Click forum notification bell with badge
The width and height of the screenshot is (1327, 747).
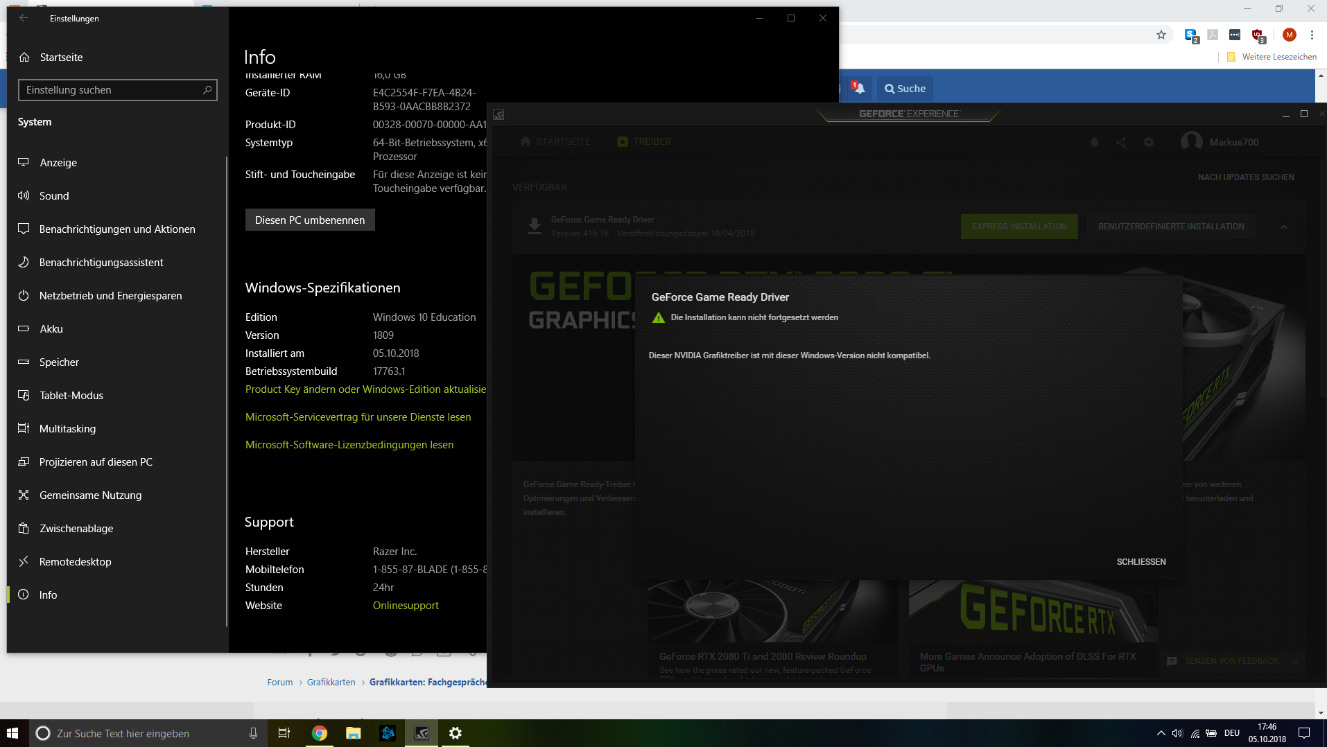[x=858, y=88]
